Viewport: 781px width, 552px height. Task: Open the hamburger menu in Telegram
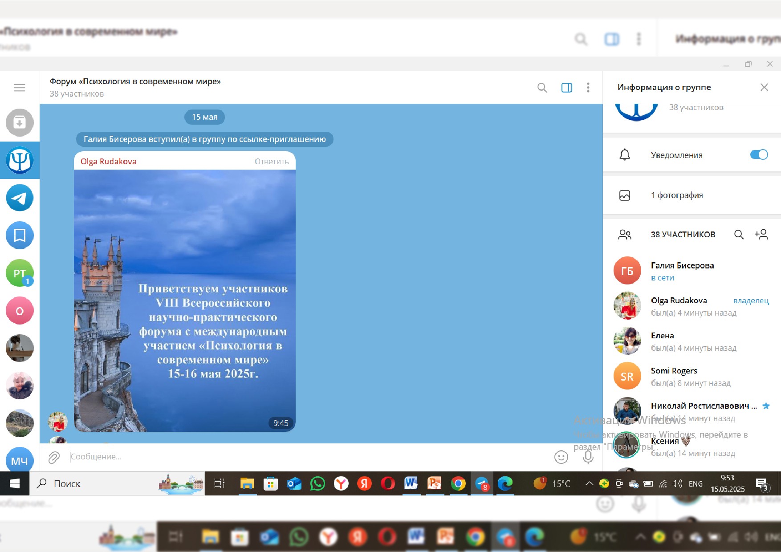[19, 88]
